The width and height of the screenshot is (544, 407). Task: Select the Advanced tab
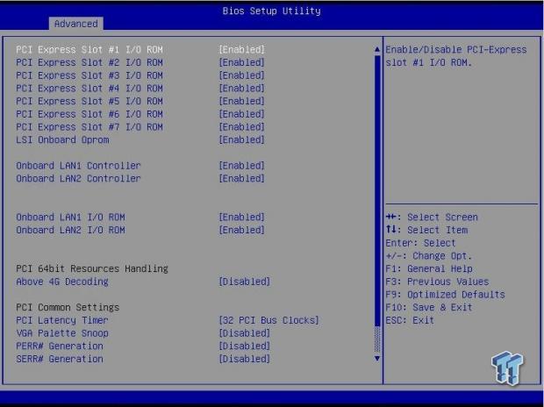[x=76, y=24]
